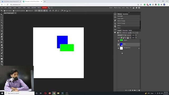This screenshot has height=95, width=169.
Task: Open the Brush settings panel icon
Action: tap(115, 21)
